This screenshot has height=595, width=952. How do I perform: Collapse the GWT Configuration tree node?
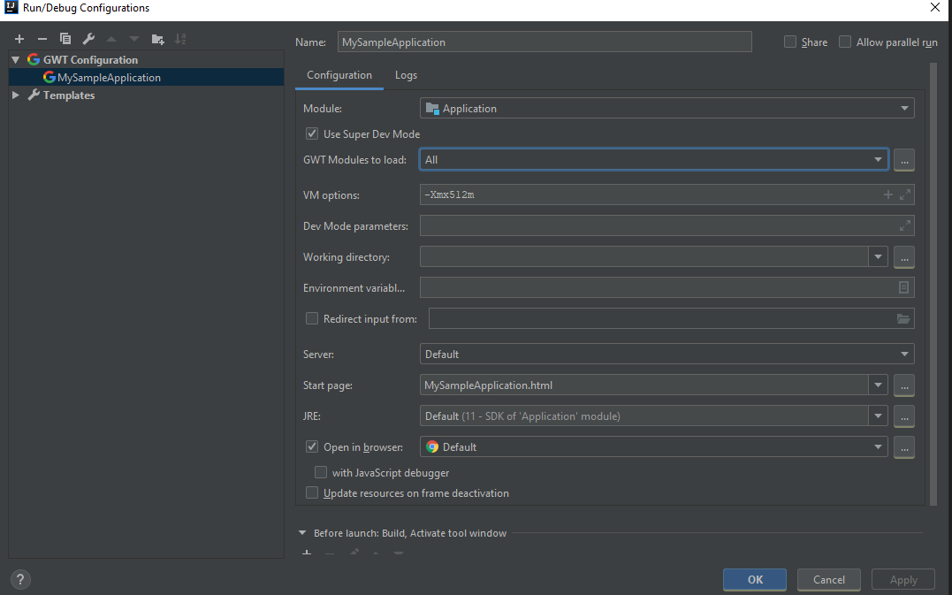(x=16, y=59)
